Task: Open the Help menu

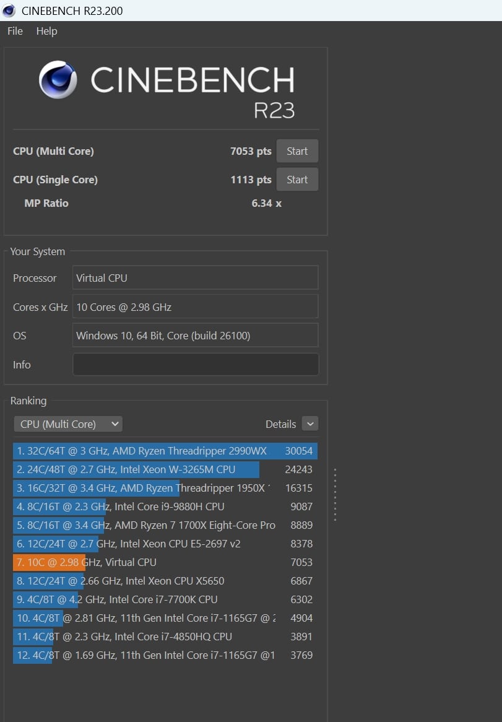Action: click(x=46, y=31)
